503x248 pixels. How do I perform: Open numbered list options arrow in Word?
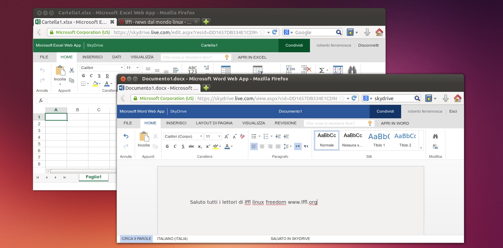click(x=271, y=136)
